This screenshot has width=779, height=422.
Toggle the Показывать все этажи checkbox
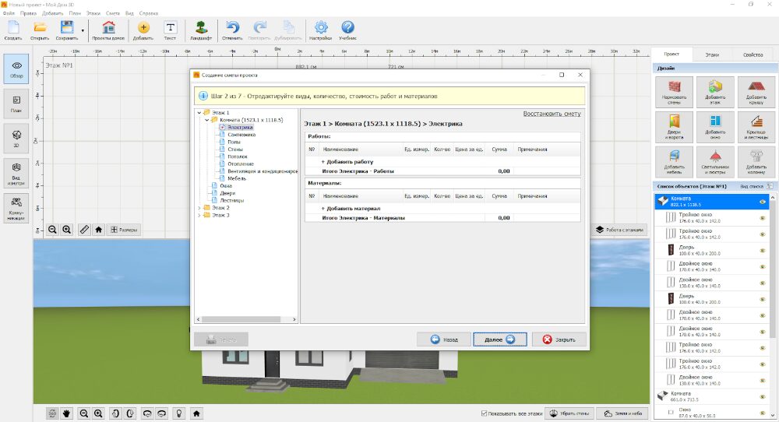click(484, 413)
